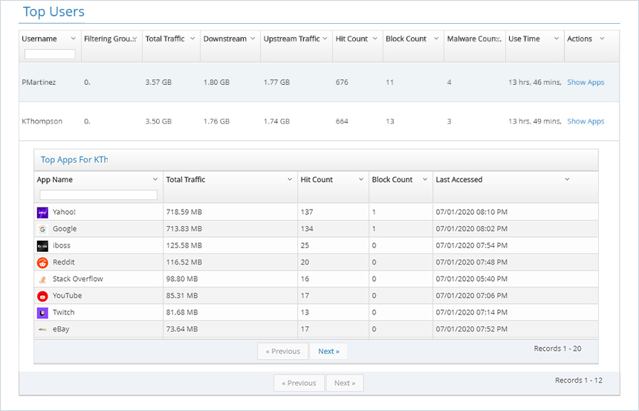Viewport: 639px width, 411px height.
Task: Click the 3.57 GB total traffic cell
Action: tap(158, 82)
